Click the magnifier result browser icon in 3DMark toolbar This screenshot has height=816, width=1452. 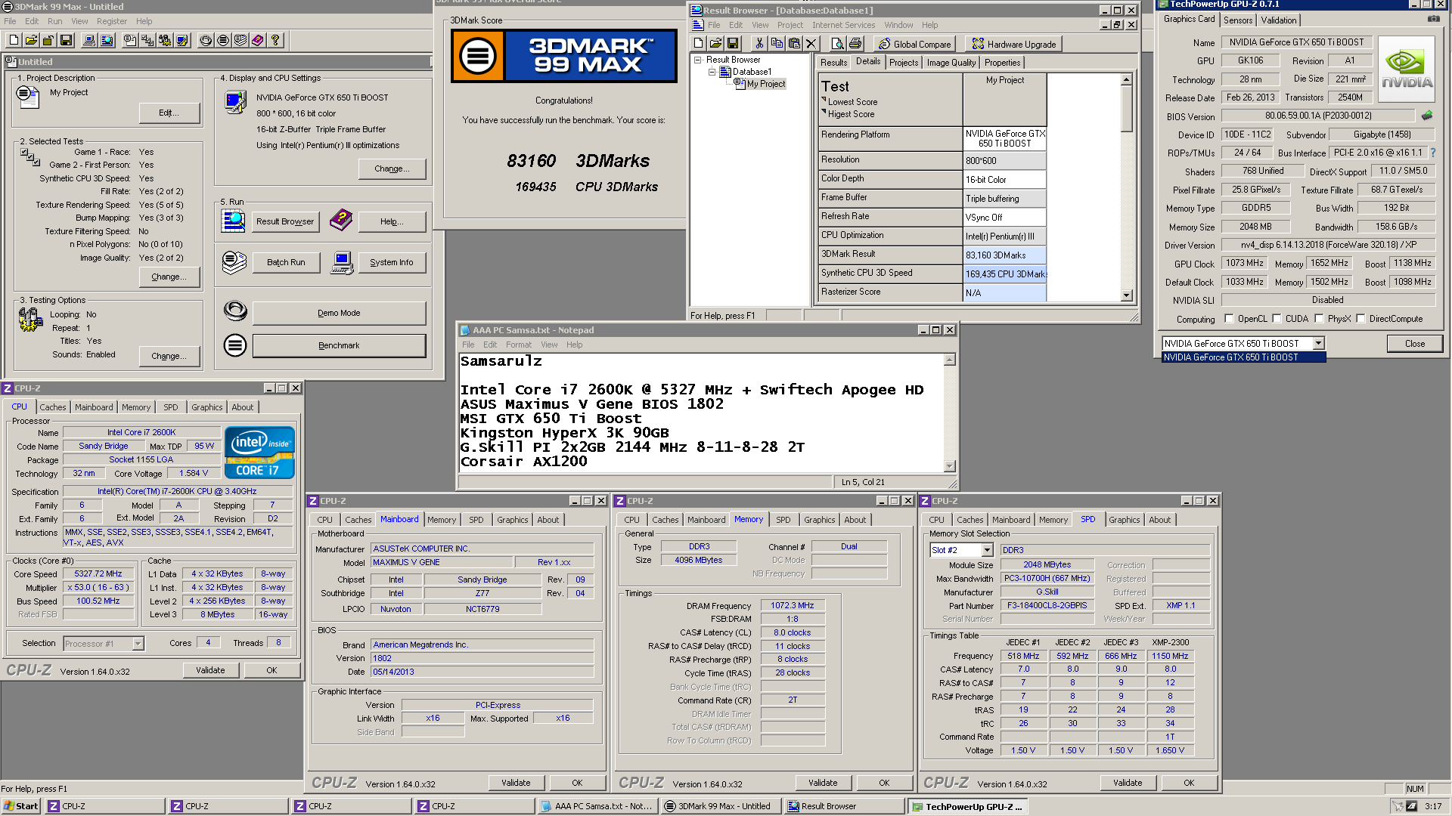107,40
